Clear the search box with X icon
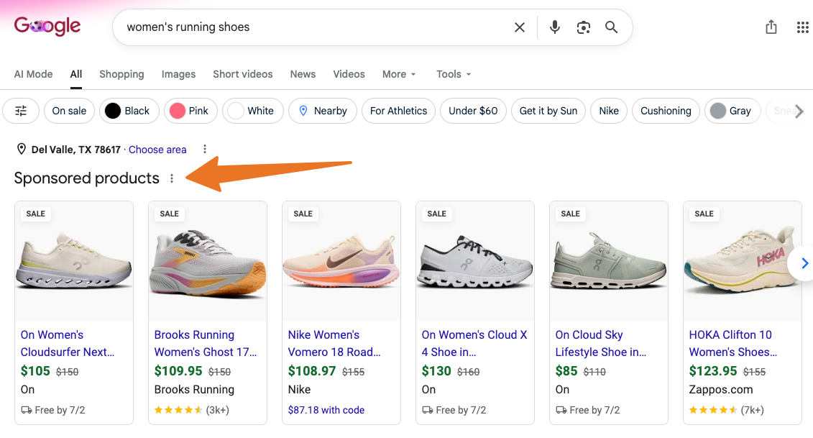 coord(520,27)
